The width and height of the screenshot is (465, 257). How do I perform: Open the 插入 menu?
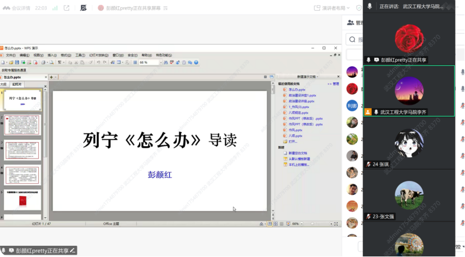[52, 55]
